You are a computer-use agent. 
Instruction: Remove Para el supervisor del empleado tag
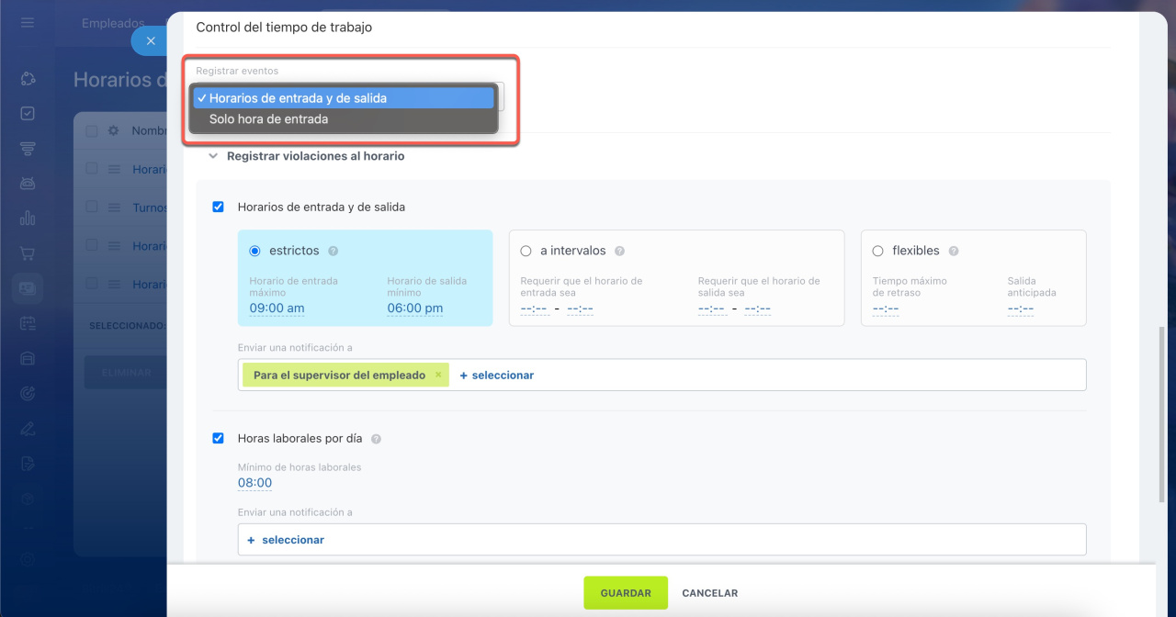click(438, 375)
